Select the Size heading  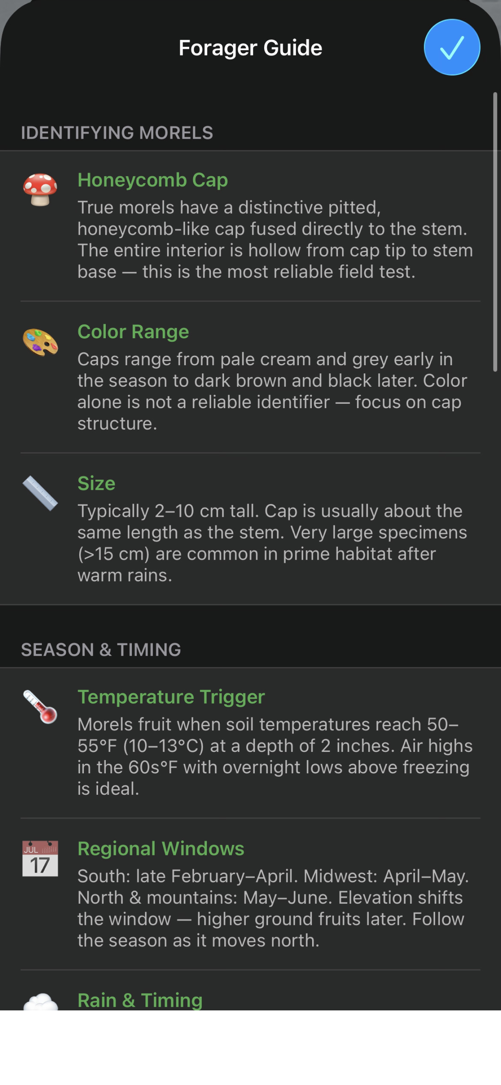click(x=96, y=484)
